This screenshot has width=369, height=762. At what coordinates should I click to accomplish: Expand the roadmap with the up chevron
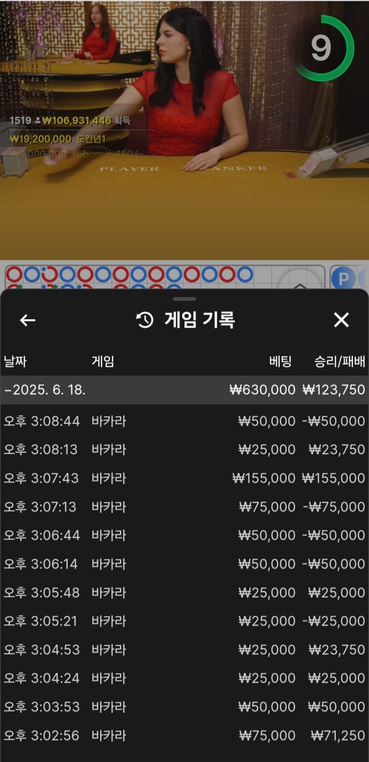coord(300,284)
